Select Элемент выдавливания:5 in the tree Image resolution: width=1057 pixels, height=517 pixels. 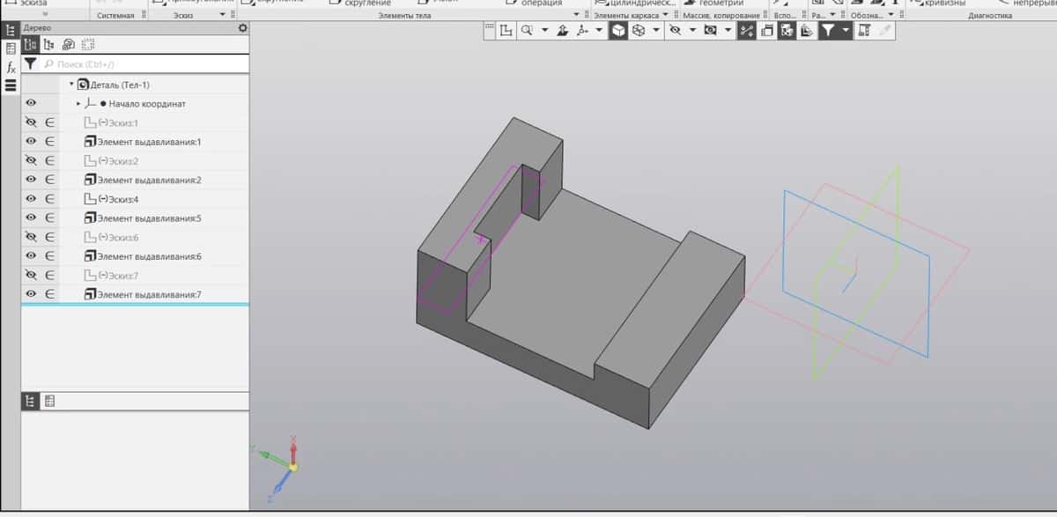point(150,218)
